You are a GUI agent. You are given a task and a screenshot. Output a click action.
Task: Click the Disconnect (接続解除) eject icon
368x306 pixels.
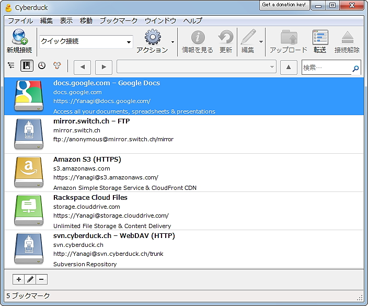(347, 37)
